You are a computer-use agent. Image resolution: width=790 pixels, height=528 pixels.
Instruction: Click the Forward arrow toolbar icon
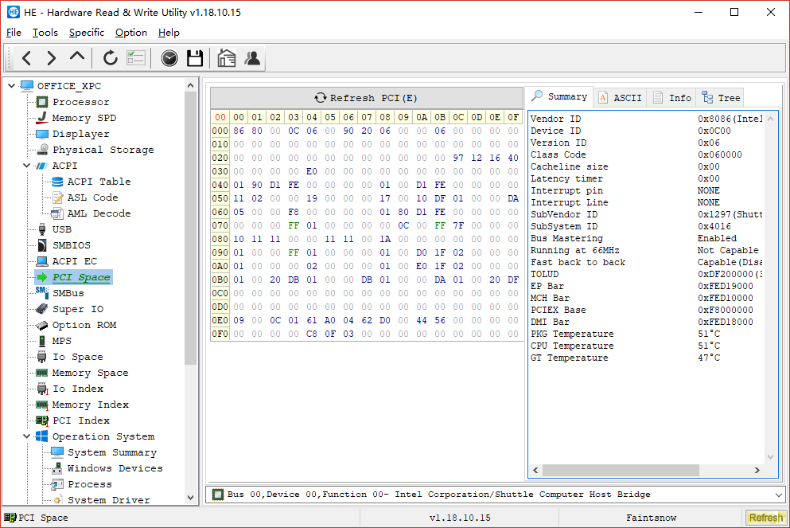tap(52, 58)
